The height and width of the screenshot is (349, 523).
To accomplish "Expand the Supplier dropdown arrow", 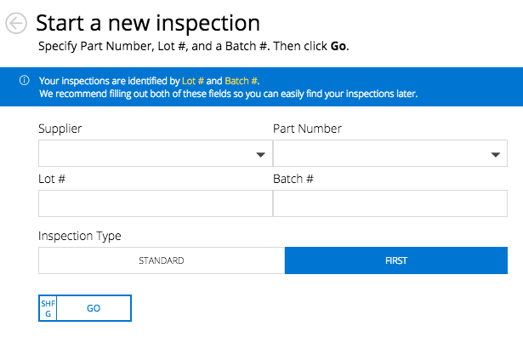I will 261,155.
